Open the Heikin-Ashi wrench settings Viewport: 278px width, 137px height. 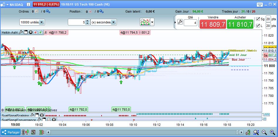click(x=21, y=32)
